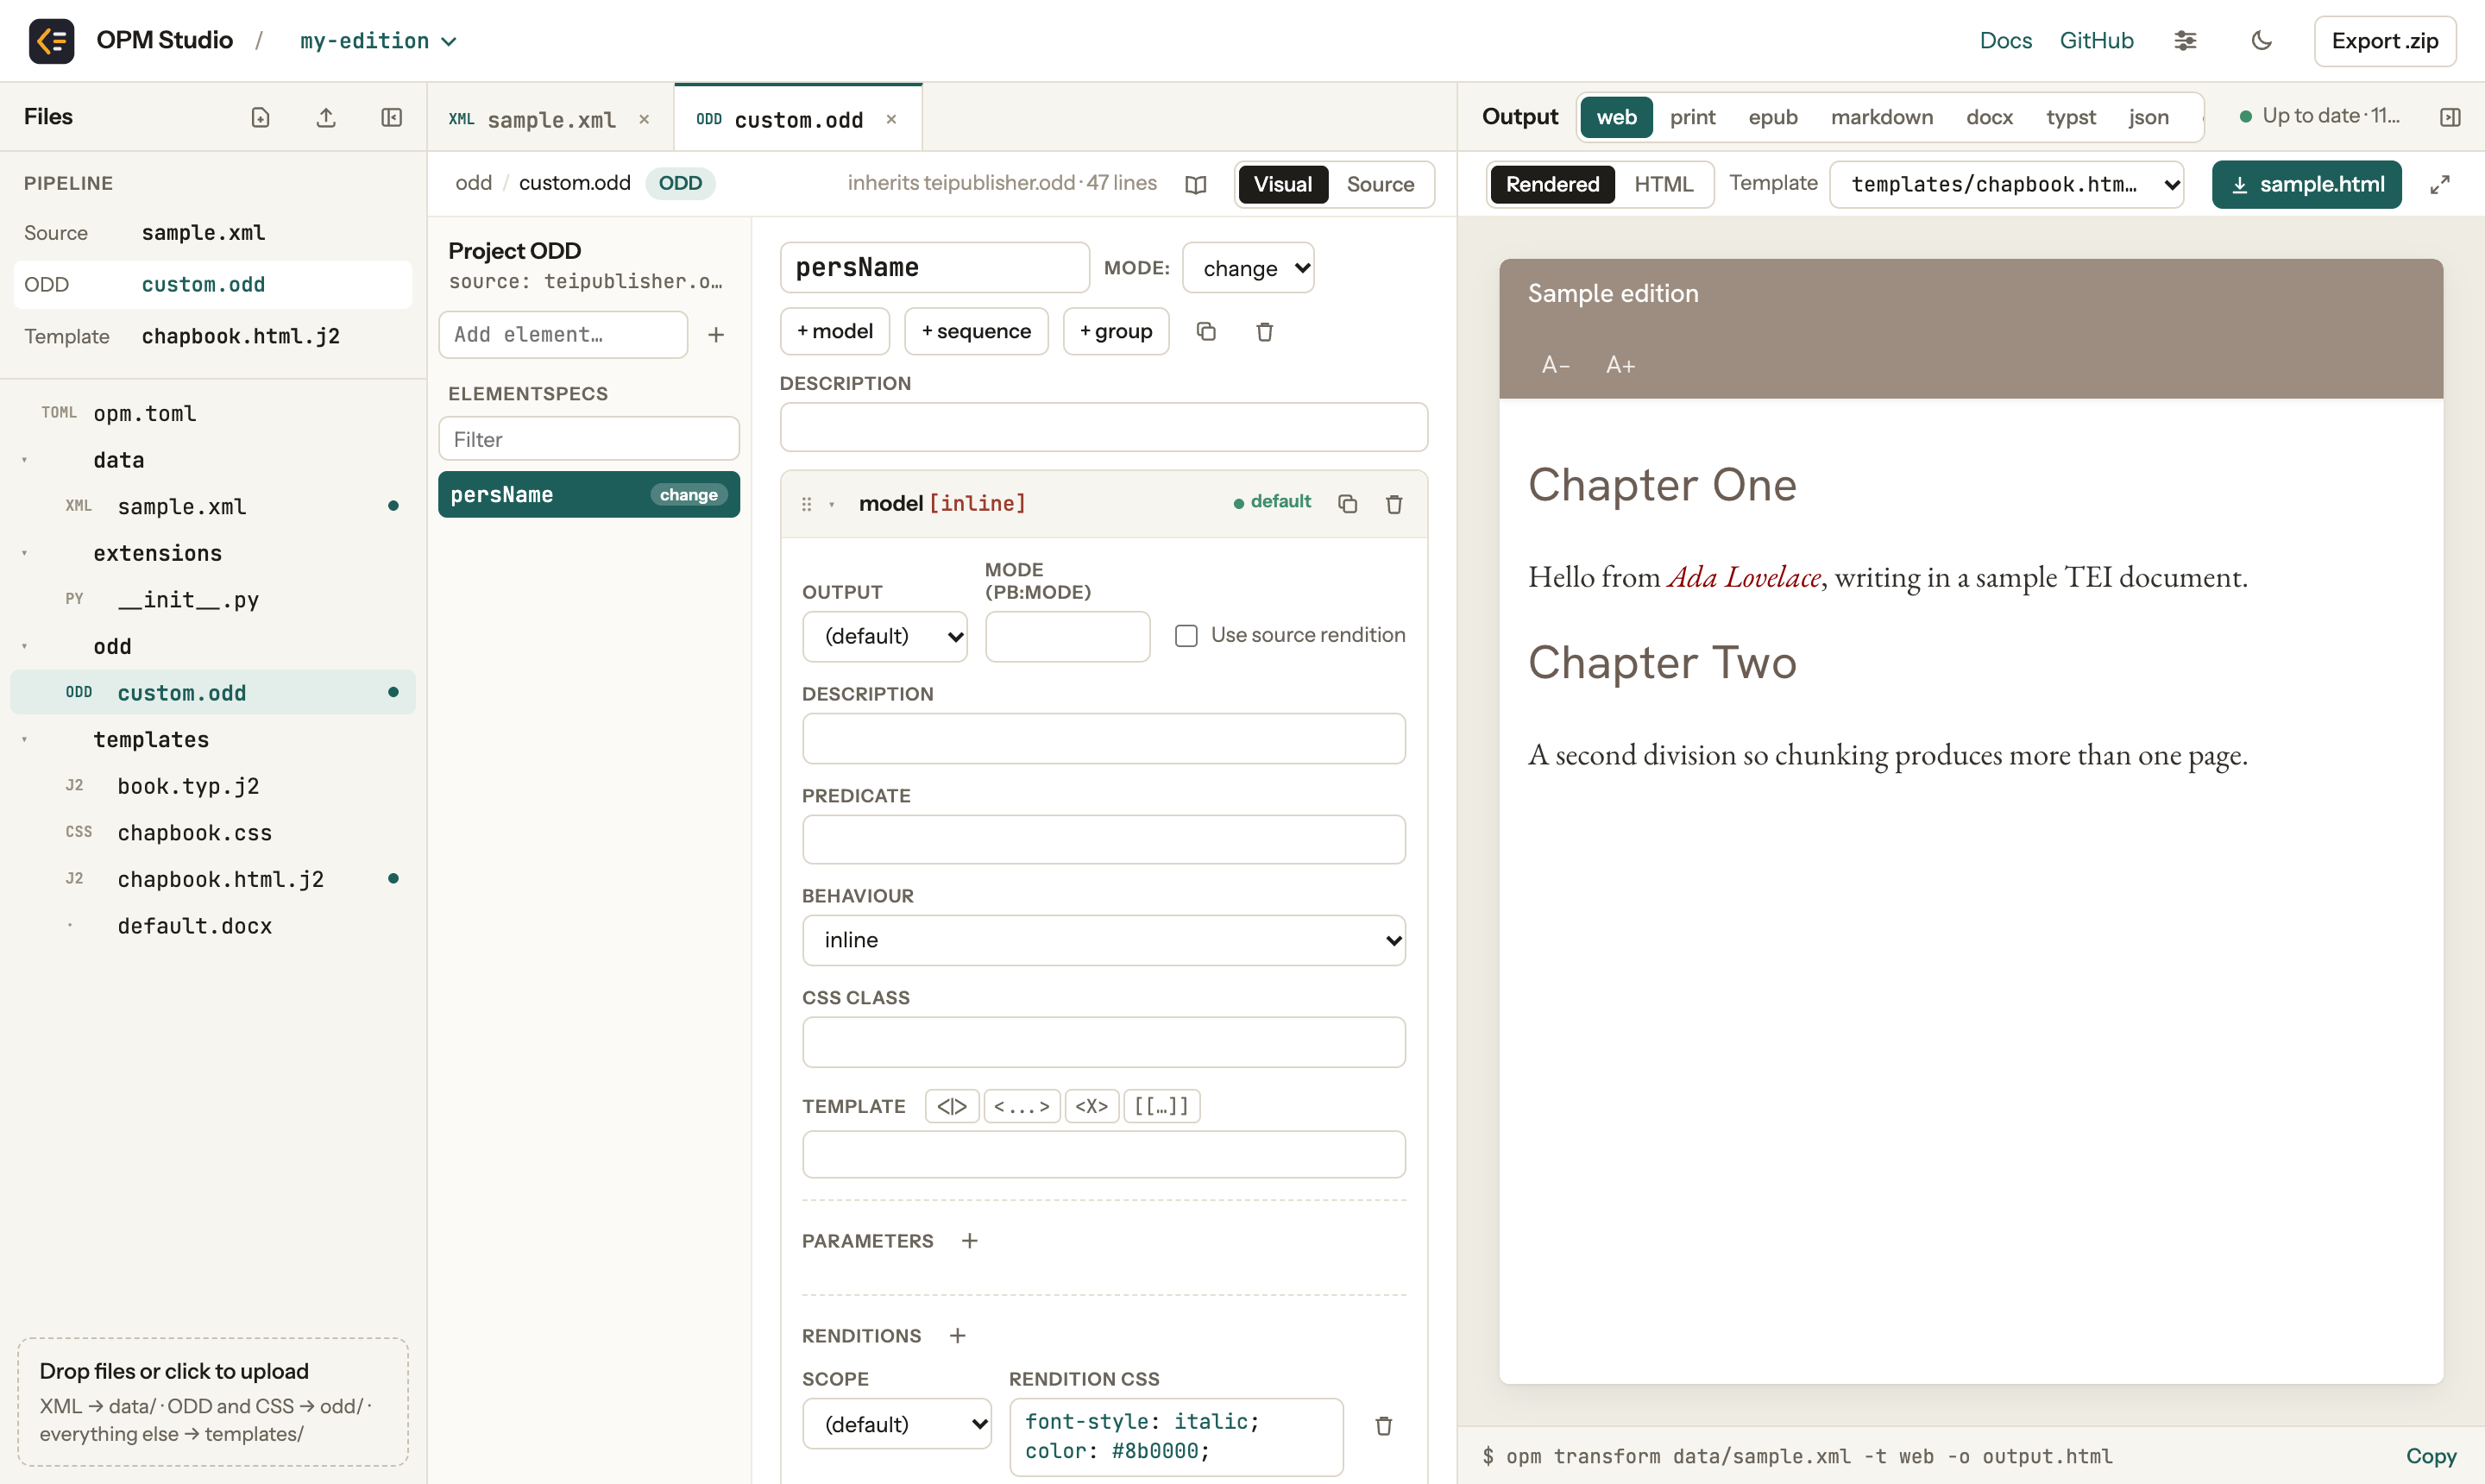Select the print output tab
The image size is (2485, 1484).
tap(1692, 117)
